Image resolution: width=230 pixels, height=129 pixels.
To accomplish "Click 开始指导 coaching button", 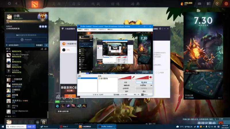I will point(26,40).
